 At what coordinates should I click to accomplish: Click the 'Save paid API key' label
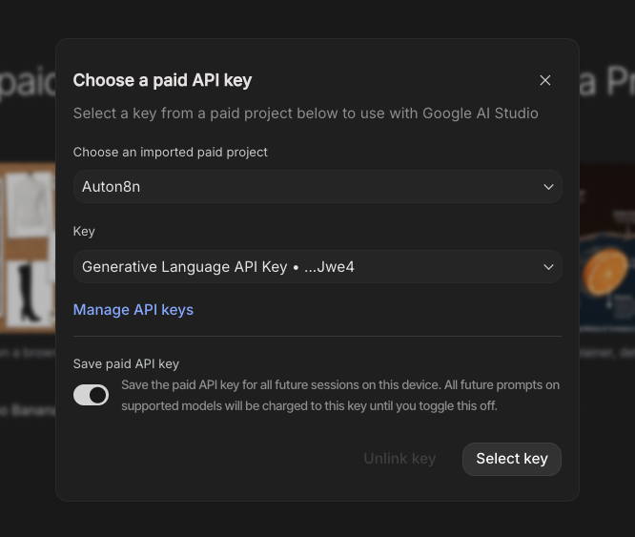pos(126,363)
